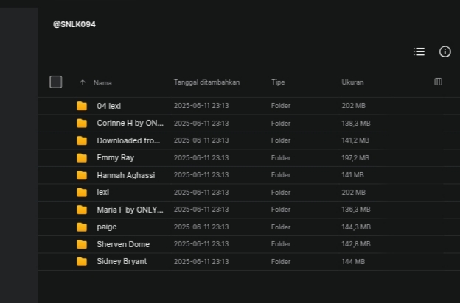Select the 04 lexi folder name

point(109,106)
